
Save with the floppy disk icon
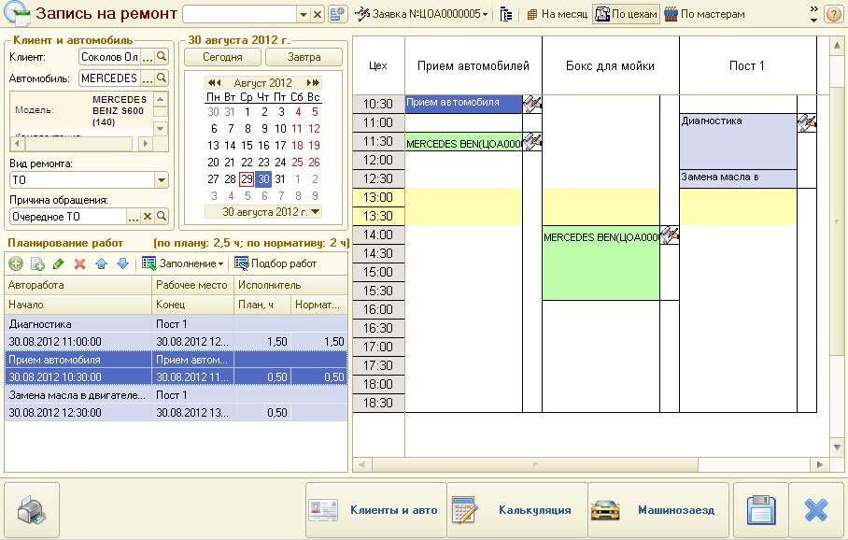click(761, 510)
